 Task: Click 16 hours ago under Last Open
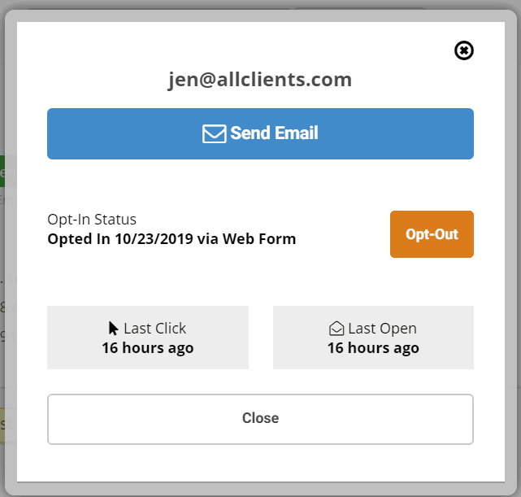pyautogui.click(x=373, y=348)
